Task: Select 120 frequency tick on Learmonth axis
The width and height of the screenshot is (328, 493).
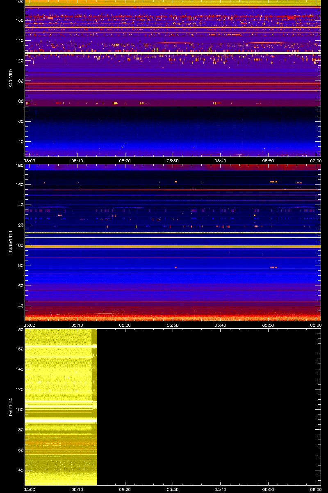Action: point(19,225)
